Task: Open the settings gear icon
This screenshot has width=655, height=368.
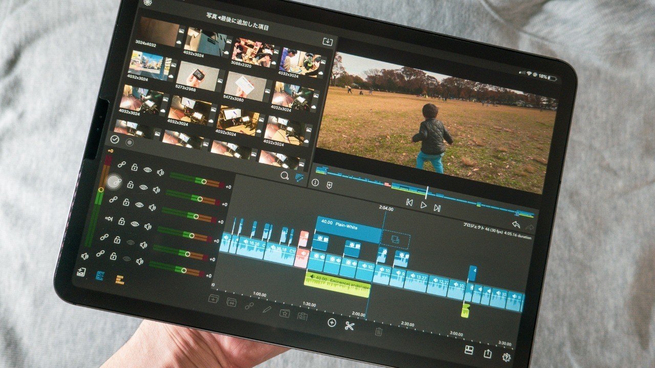Action: click(x=507, y=357)
